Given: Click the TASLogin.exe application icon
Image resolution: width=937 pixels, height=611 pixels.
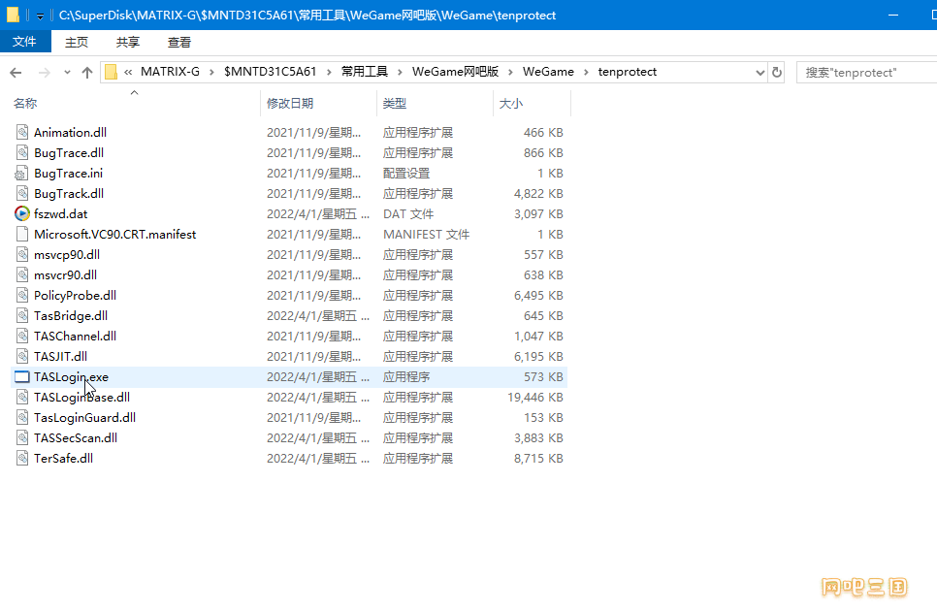Looking at the screenshot, I should coord(22,377).
